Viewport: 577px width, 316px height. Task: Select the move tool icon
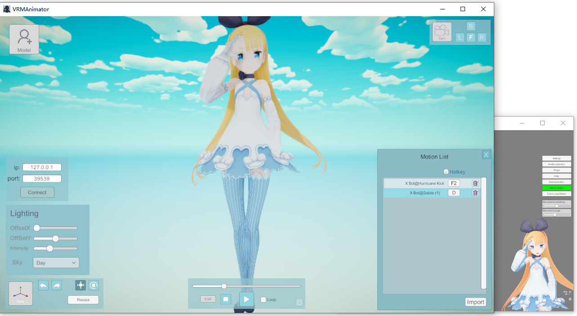[x=80, y=285]
